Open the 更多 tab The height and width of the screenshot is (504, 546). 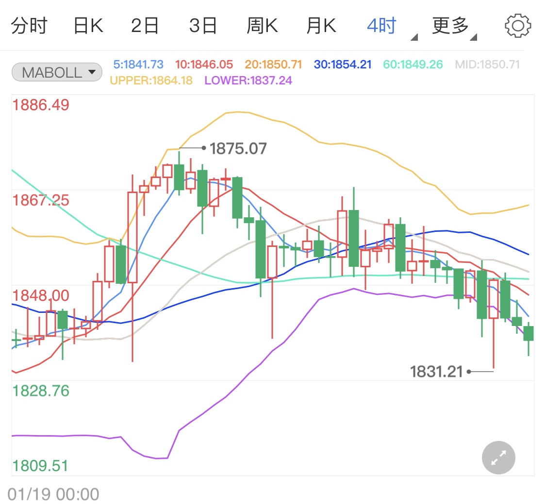[450, 26]
